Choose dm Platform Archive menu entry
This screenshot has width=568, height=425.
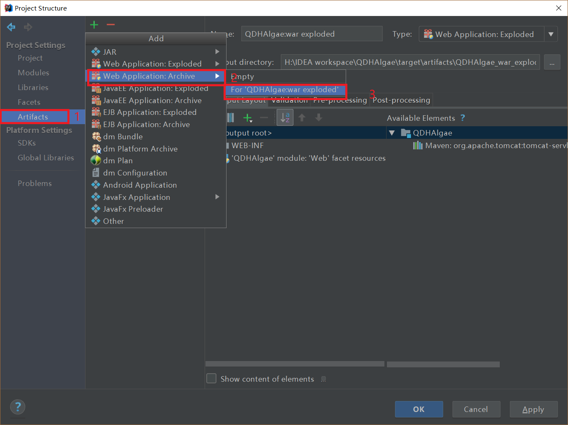coord(156,149)
